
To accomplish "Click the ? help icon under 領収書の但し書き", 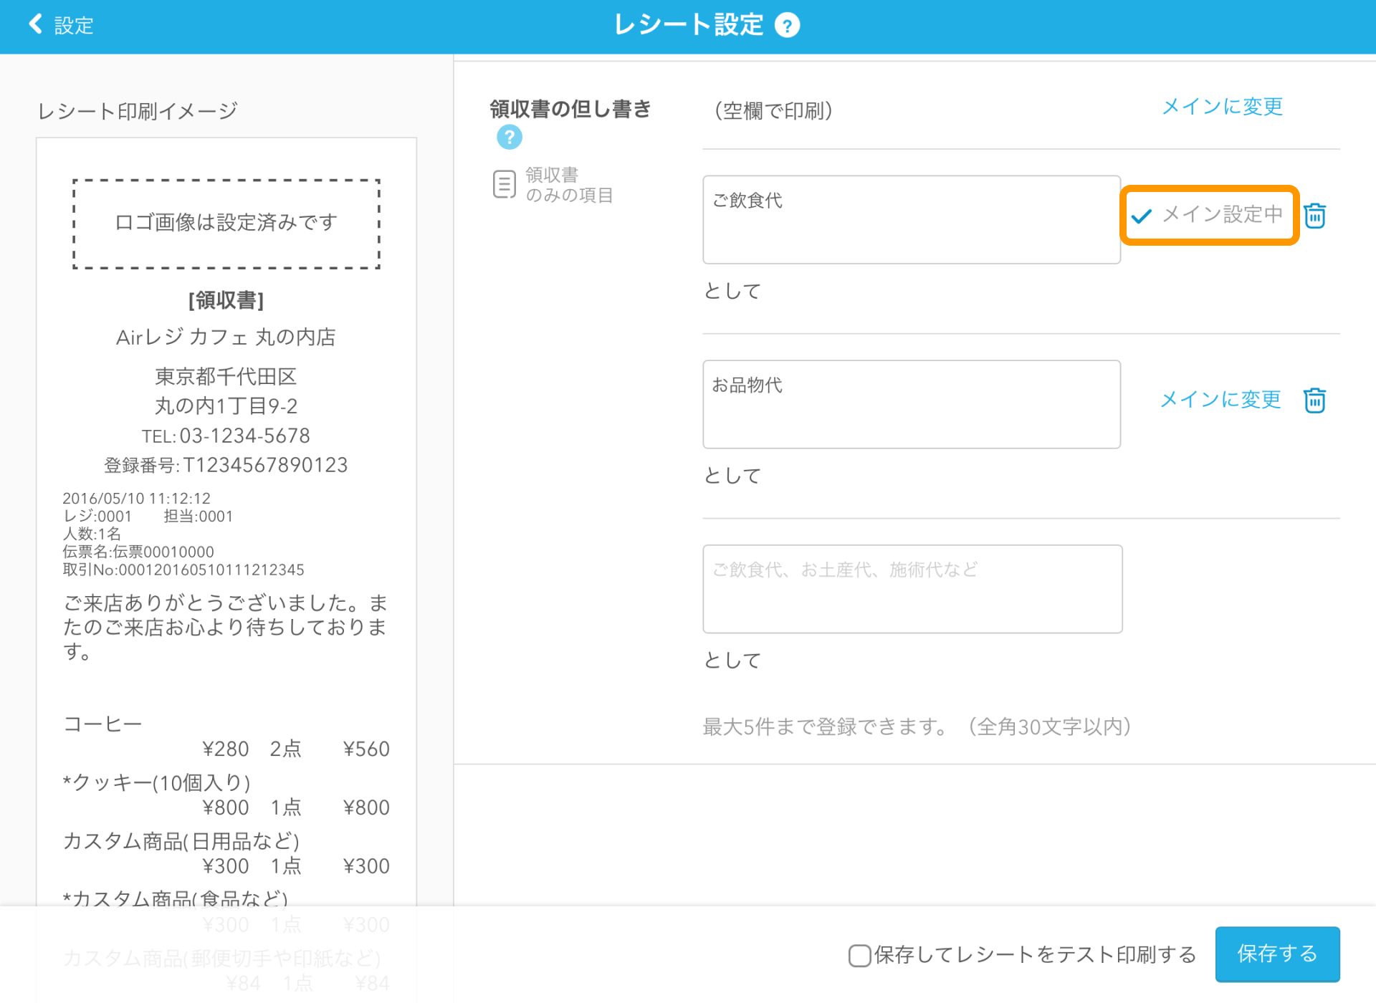I will (x=509, y=137).
